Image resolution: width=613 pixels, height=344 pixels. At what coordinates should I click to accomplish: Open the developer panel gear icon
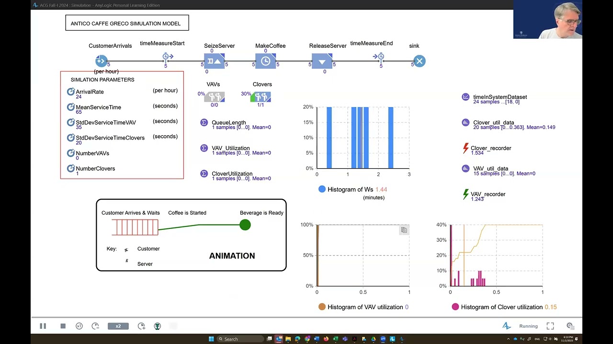click(x=570, y=326)
